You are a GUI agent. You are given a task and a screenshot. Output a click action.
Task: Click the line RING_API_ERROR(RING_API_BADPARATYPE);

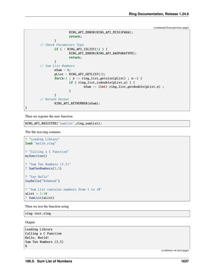(103, 53)
